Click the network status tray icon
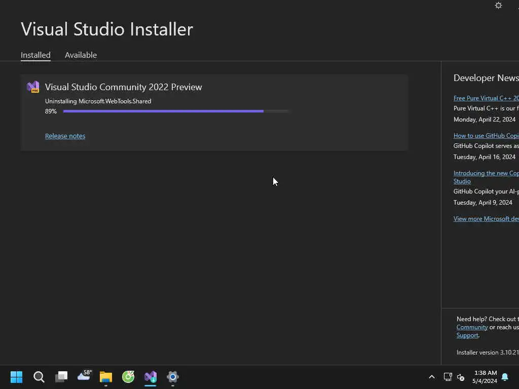This screenshot has height=389, width=519. (x=448, y=377)
